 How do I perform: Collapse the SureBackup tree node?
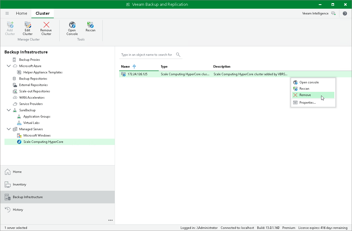(x=9, y=110)
